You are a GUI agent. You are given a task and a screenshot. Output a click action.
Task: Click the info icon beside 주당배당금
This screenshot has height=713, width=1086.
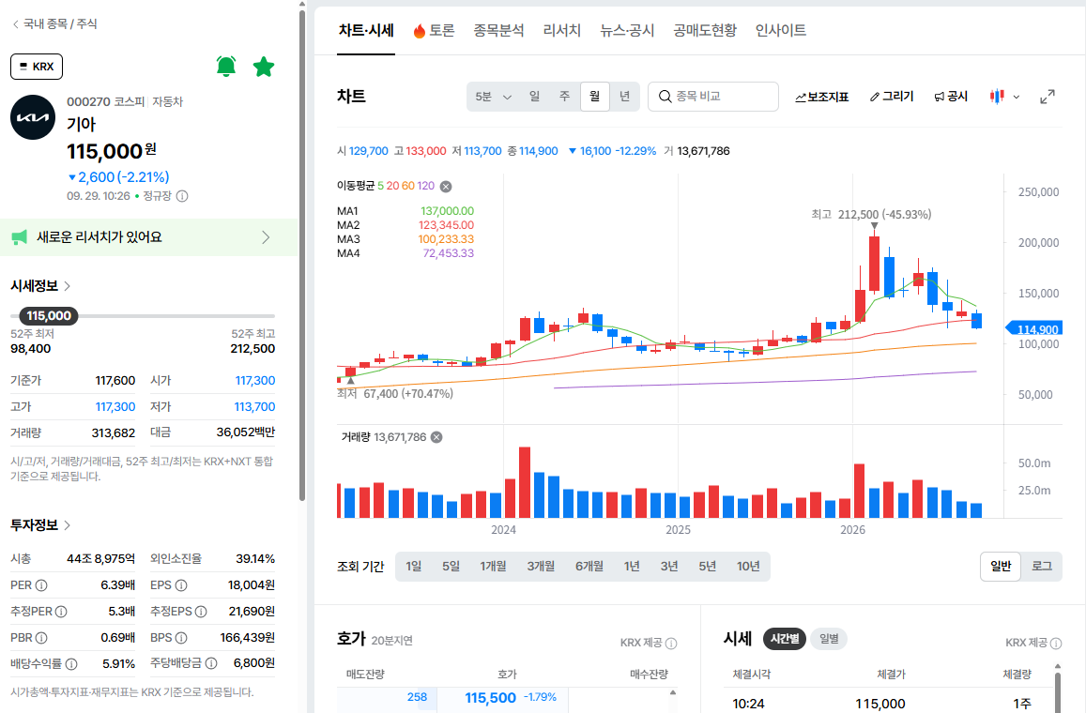click(211, 663)
